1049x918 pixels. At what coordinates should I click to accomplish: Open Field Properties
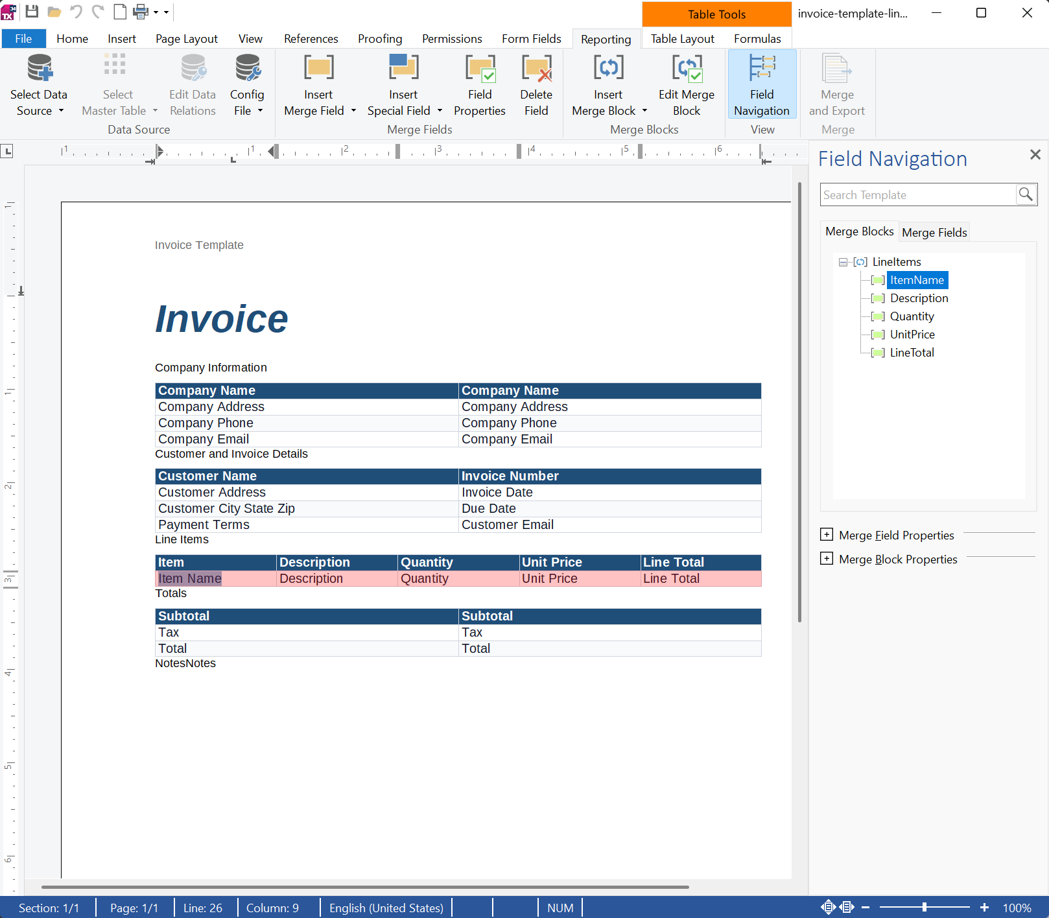[x=480, y=84]
